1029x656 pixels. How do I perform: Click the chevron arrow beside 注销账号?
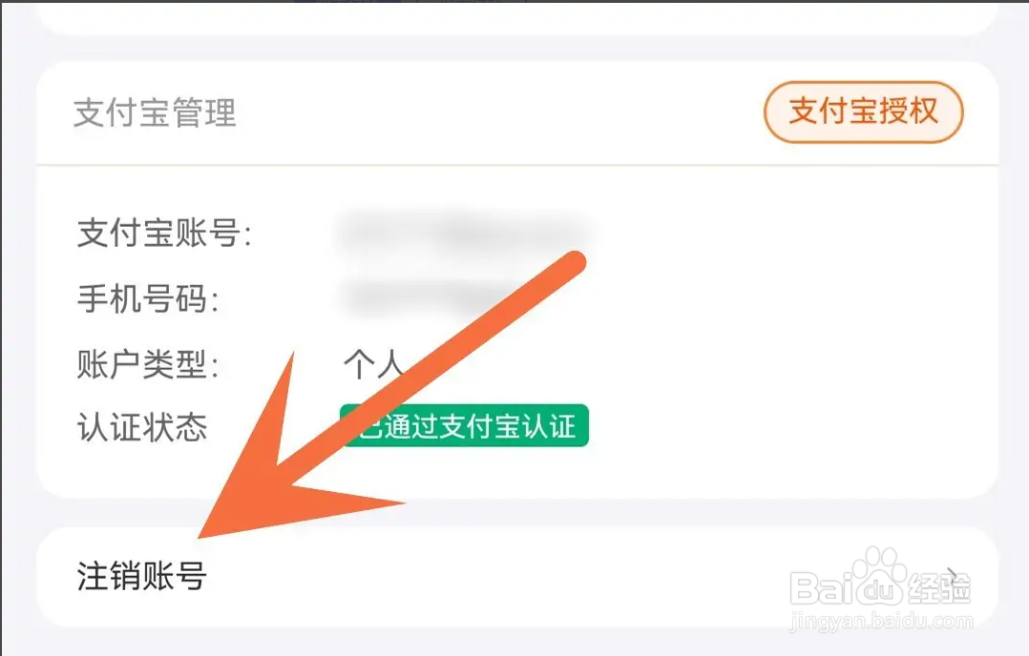point(953,576)
